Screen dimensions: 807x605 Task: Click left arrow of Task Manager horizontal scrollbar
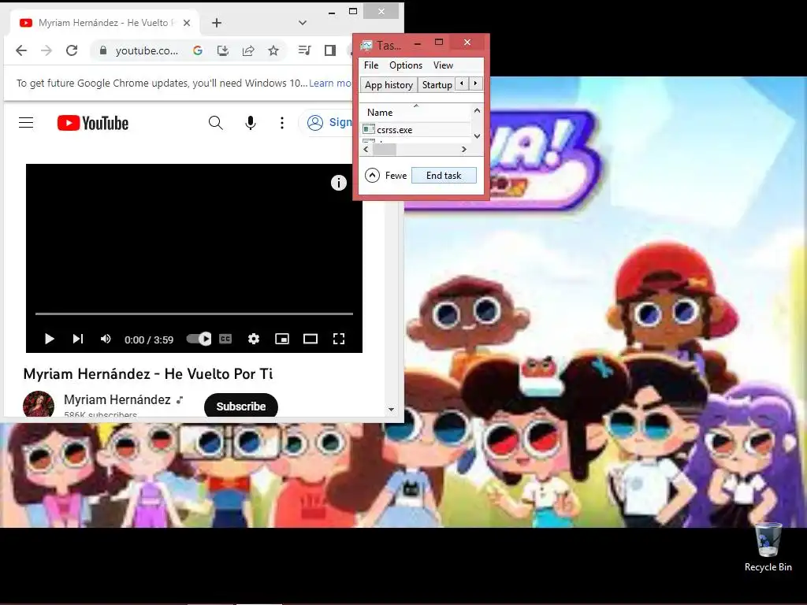pyautogui.click(x=366, y=149)
